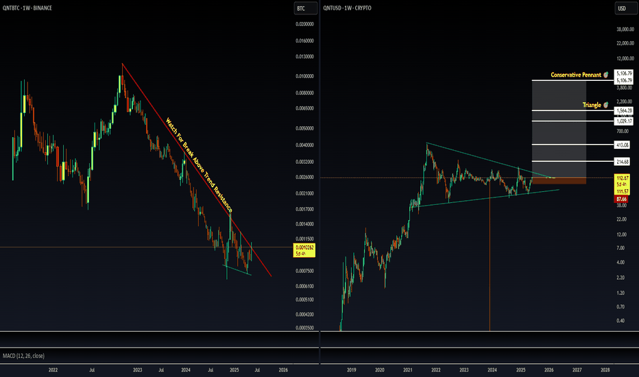Viewport: 639px width, 377px height.
Task: Click 700.00 on the USD price axis
Action: click(x=623, y=131)
